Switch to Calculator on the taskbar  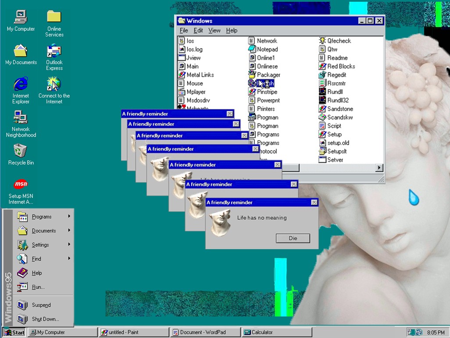click(277, 332)
